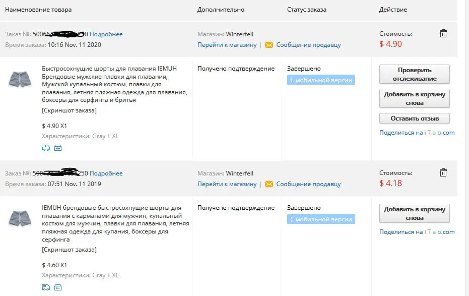Go to Winterfell store from first order
The height and width of the screenshot is (296, 469).
(227, 45)
